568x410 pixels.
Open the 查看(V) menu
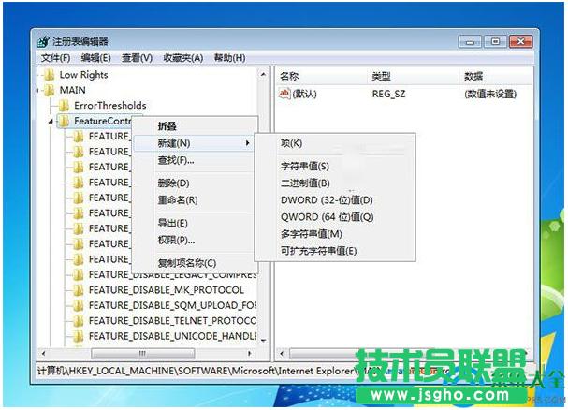(137, 58)
